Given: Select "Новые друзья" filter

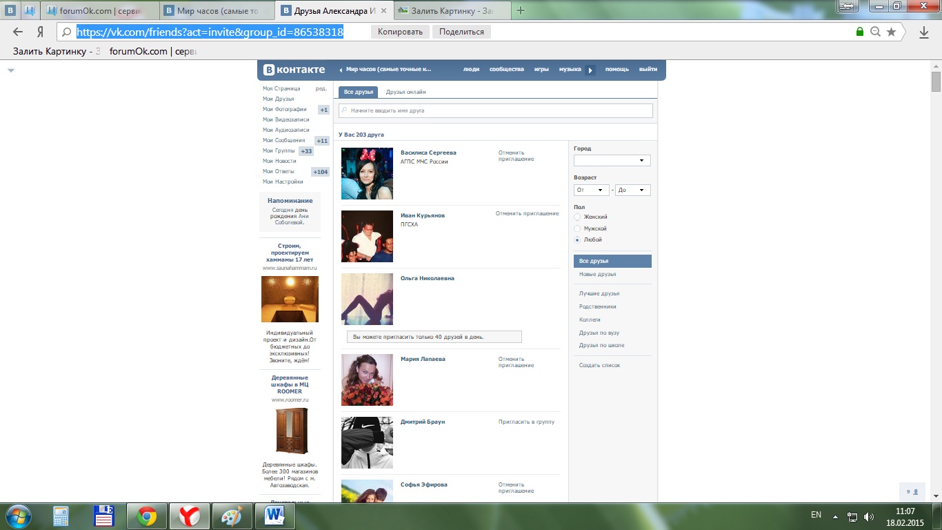Looking at the screenshot, I should click(x=597, y=275).
